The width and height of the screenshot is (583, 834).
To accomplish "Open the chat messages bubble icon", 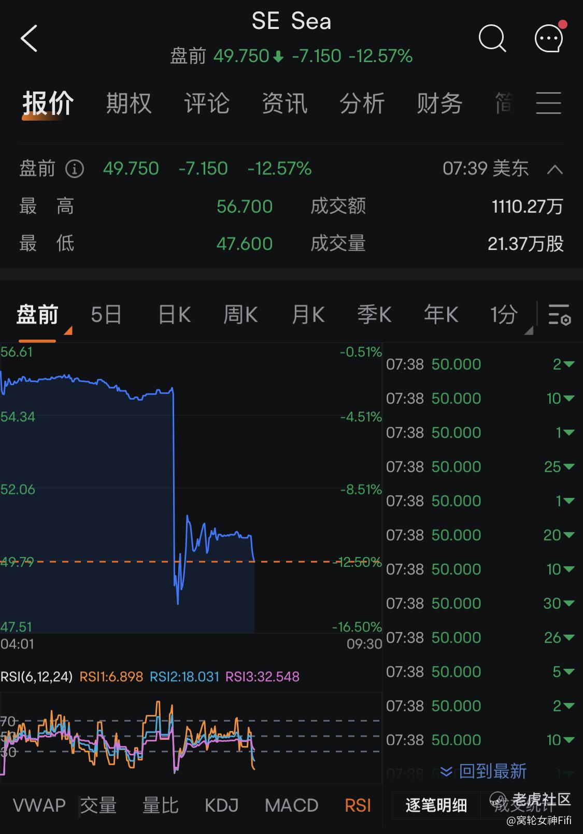I will pyautogui.click(x=549, y=37).
